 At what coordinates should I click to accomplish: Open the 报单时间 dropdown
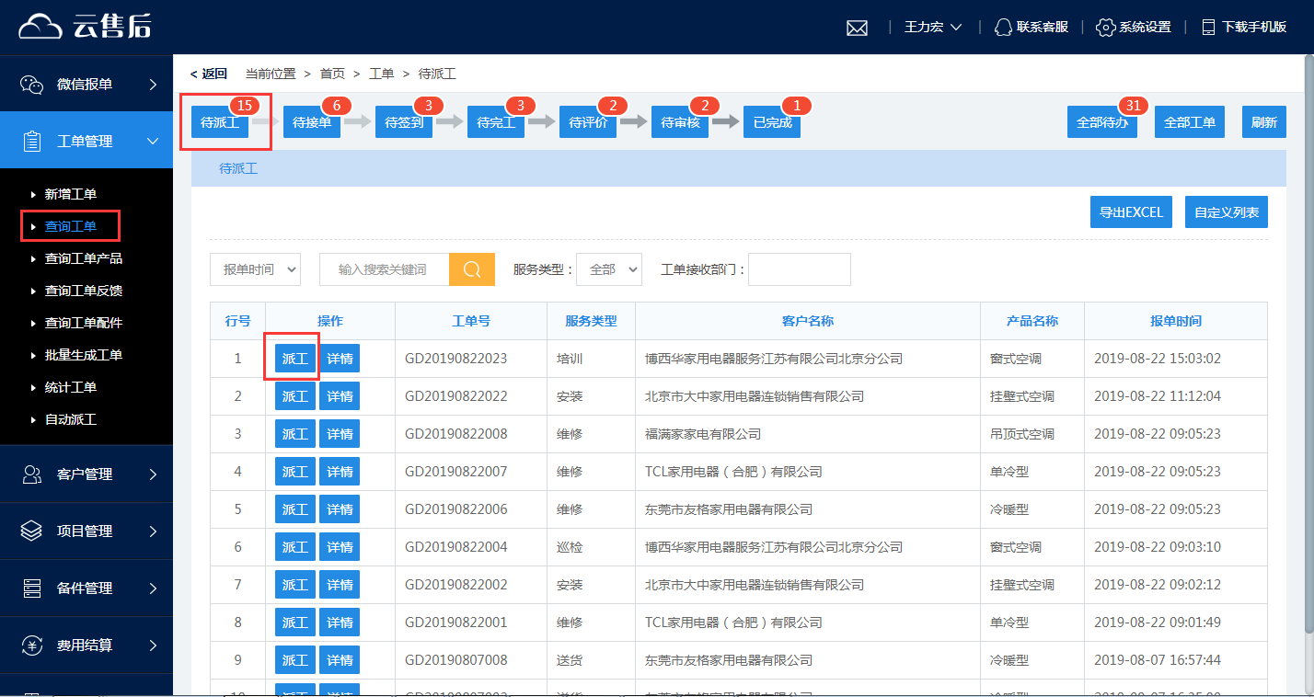[x=255, y=269]
